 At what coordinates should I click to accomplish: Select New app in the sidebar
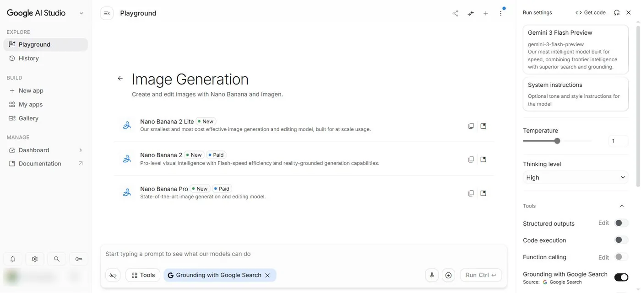click(45, 91)
